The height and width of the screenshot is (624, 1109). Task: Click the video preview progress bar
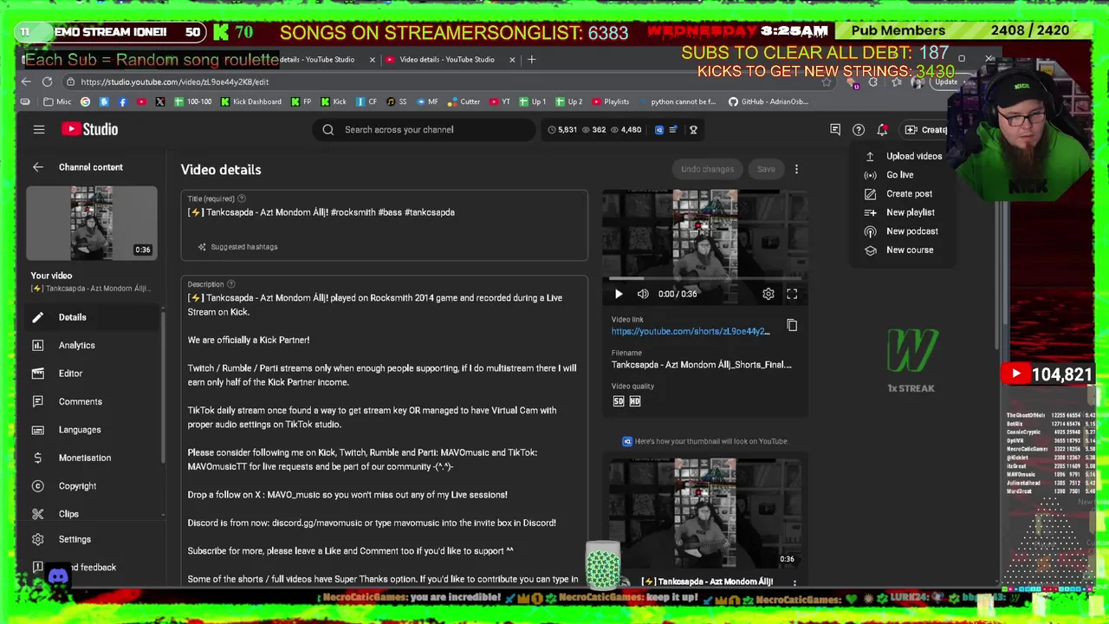[705, 279]
